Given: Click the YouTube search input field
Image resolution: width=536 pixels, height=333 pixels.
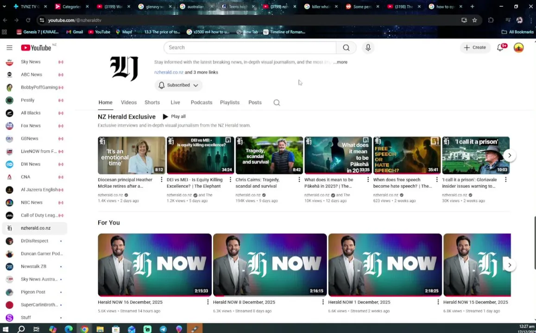Looking at the screenshot, I should click(250, 48).
